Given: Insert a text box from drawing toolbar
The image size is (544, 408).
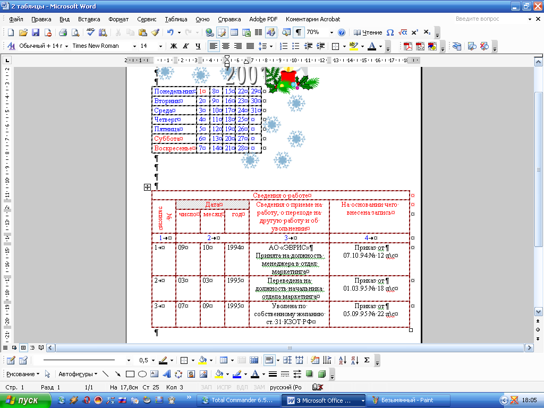Looking at the screenshot, I should 155,374.
